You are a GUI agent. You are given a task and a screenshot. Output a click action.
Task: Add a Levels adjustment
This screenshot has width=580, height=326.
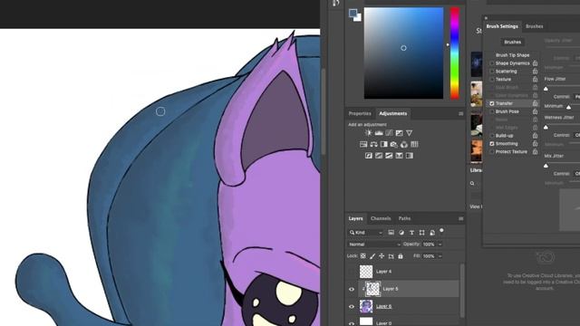click(379, 133)
